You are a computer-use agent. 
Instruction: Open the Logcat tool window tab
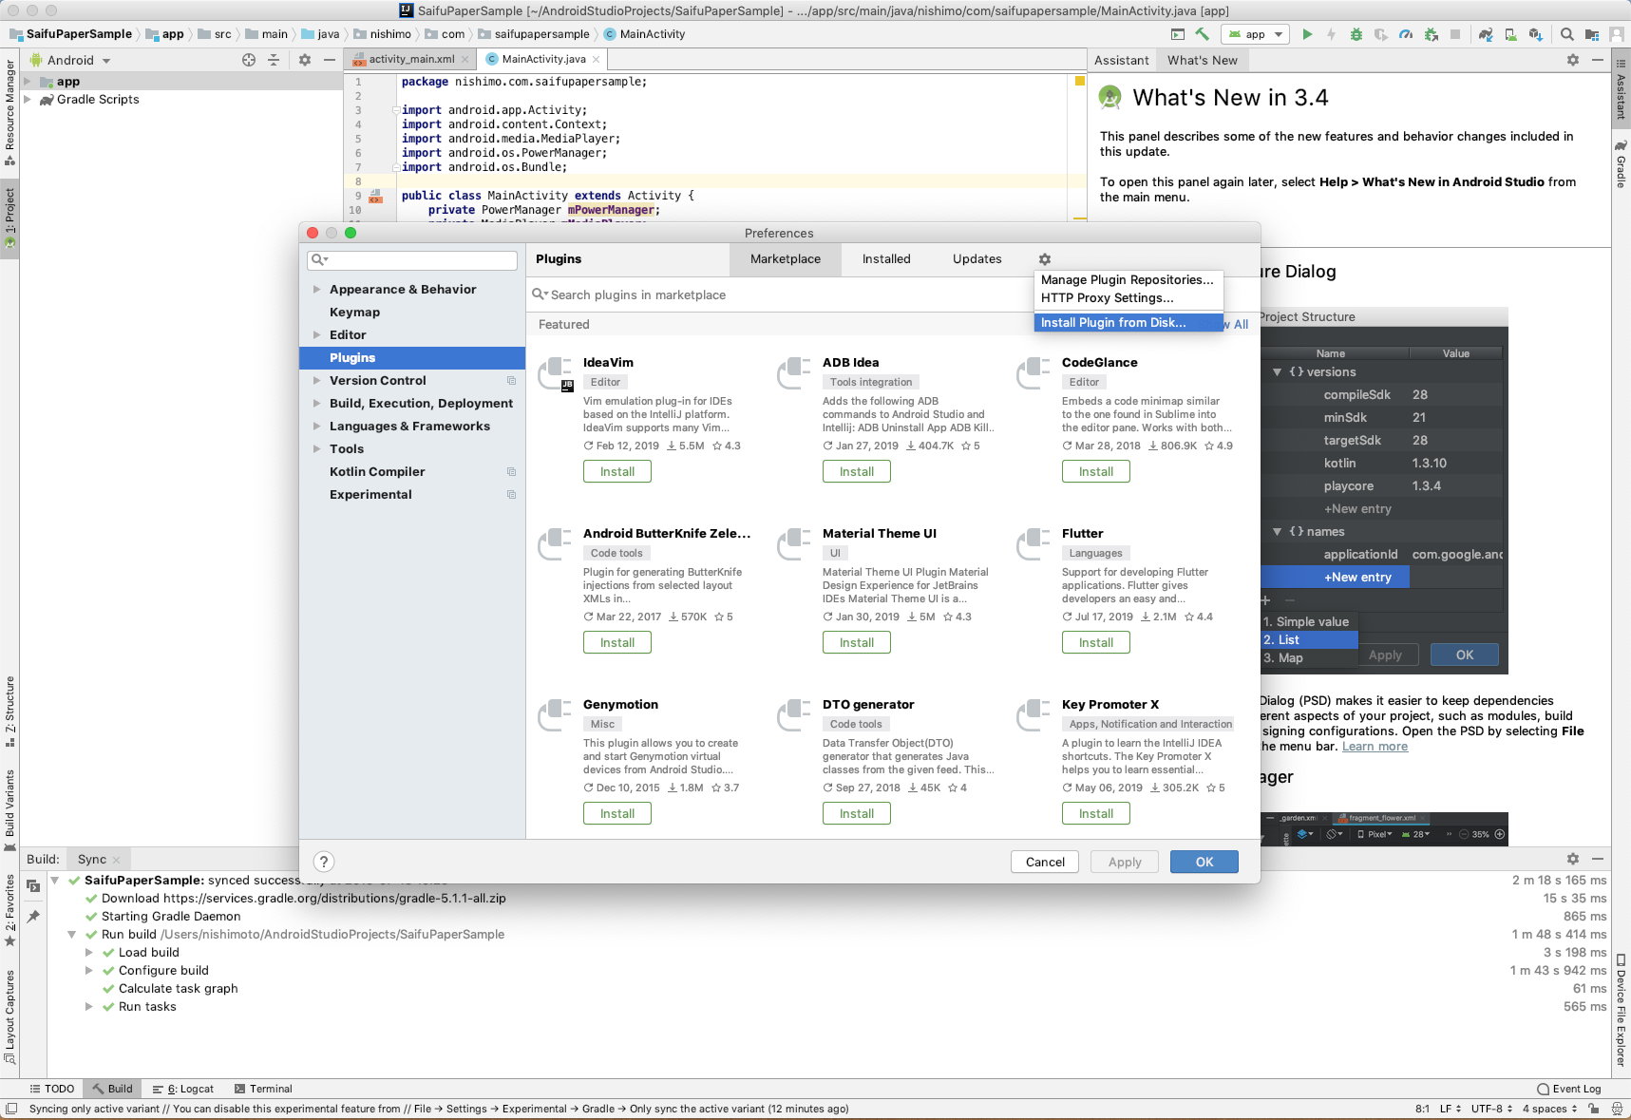(x=183, y=1089)
